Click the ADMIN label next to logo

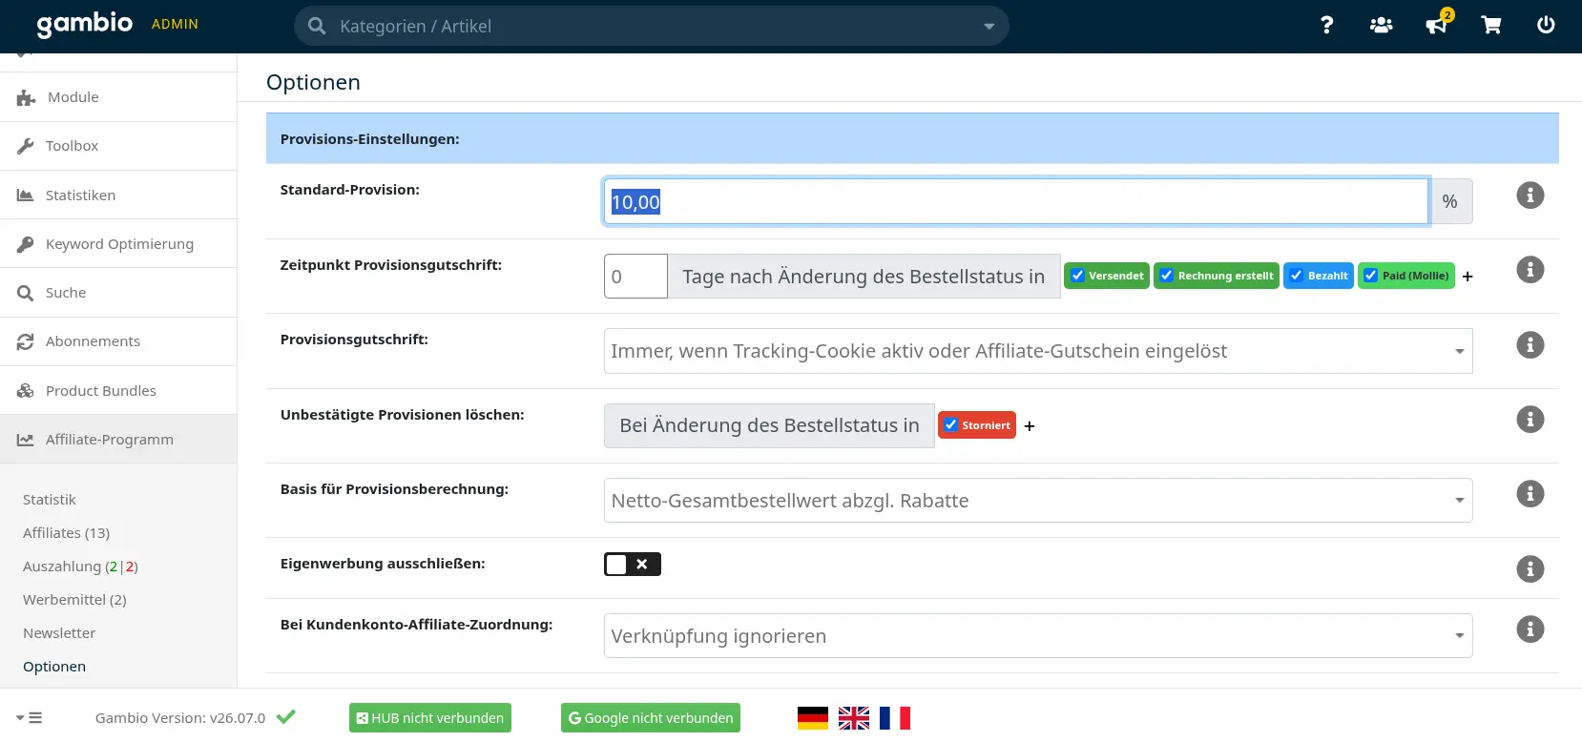tap(175, 24)
